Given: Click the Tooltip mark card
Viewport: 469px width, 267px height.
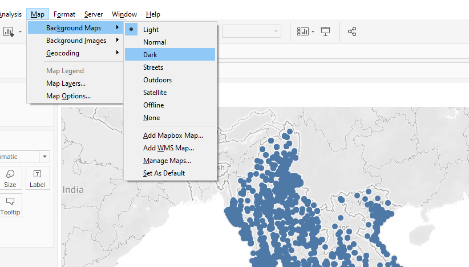Looking at the screenshot, I should [10, 205].
